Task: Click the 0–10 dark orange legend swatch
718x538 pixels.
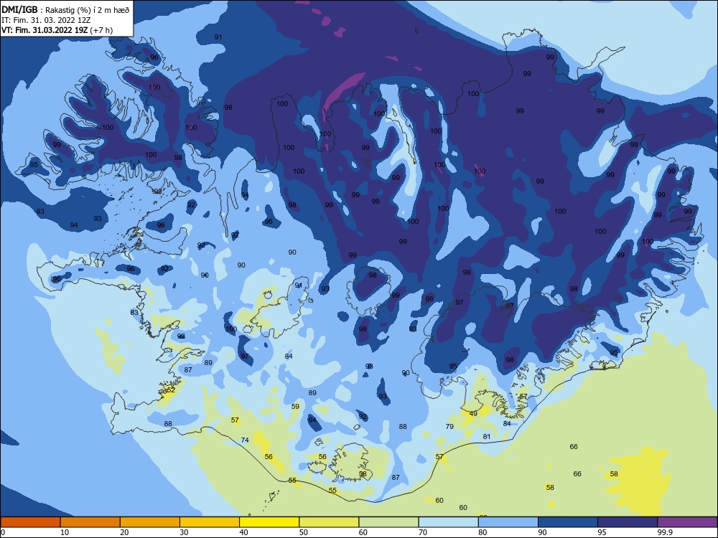Action: coord(30,522)
